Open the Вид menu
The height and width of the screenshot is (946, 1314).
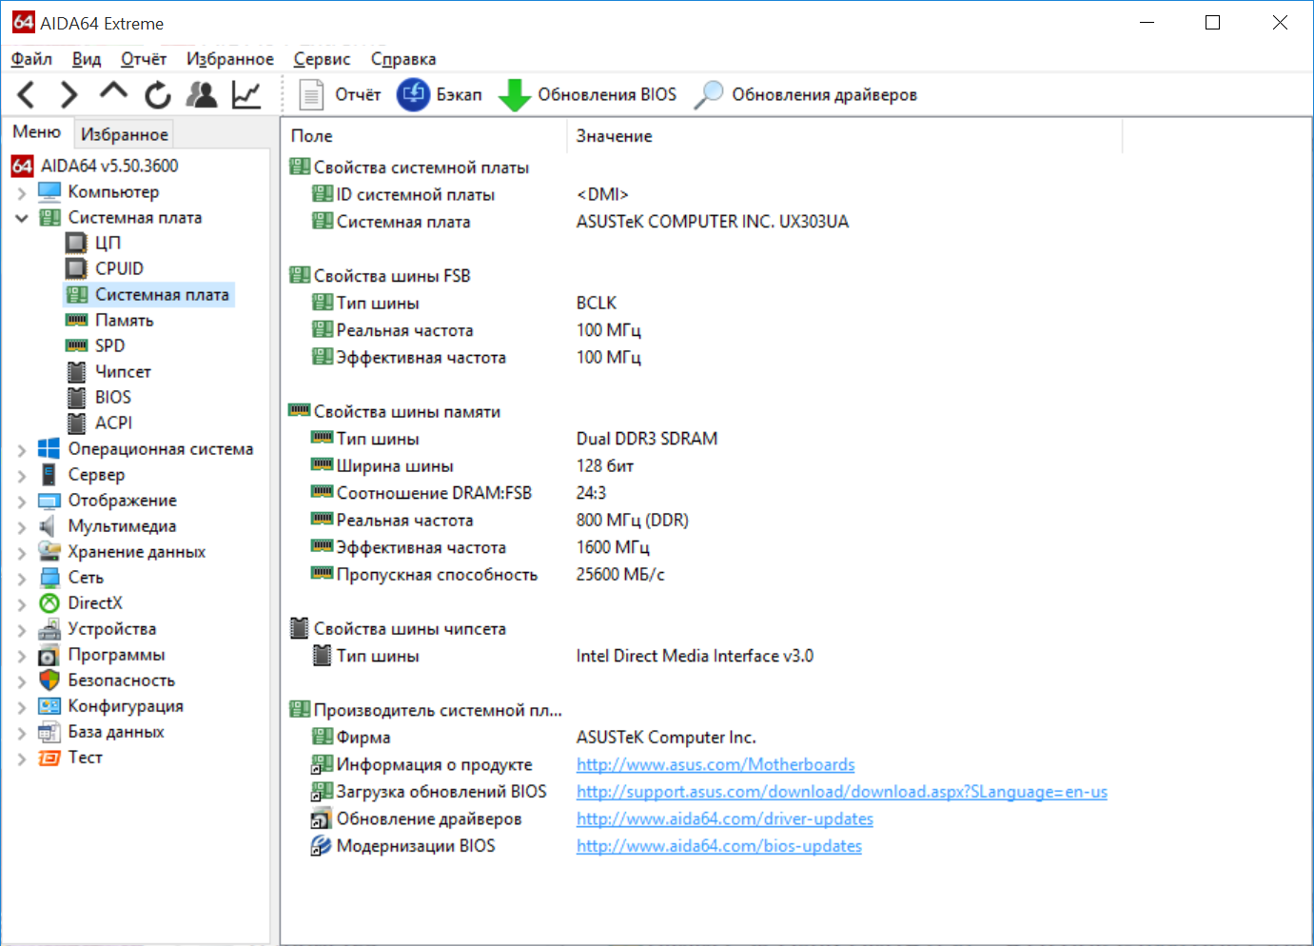pos(87,59)
